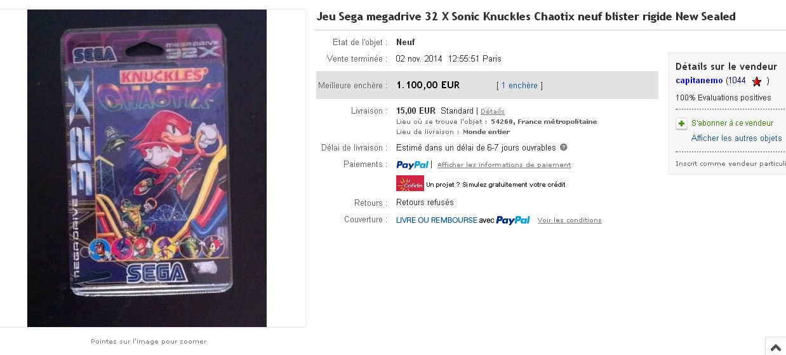The height and width of the screenshot is (355, 786).
Task: Click the delivery estimate help icon
Action: click(x=563, y=147)
